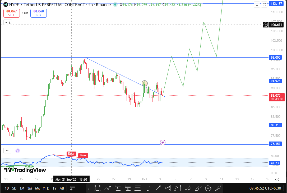Select the rectangle drawing tool
Screen dimensions: 287x193
pyautogui.click(x=97, y=188)
